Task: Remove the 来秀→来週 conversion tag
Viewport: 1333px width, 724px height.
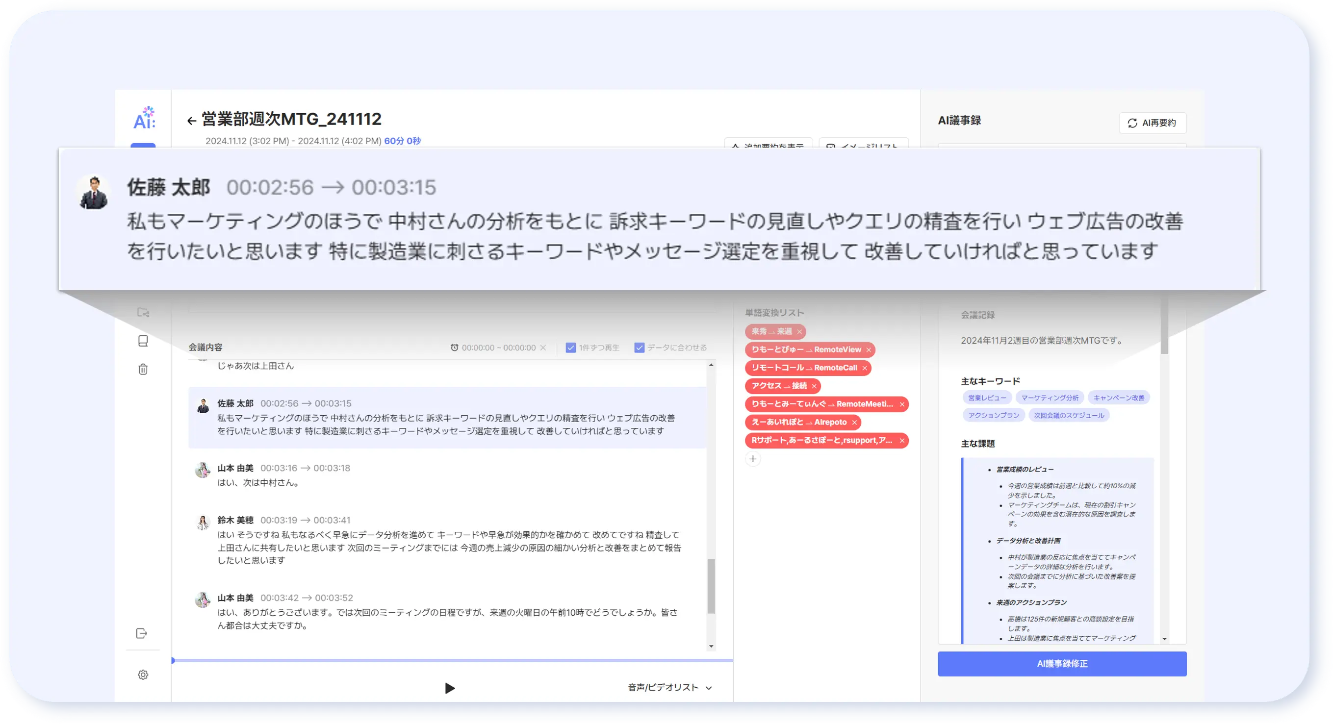Action: (x=799, y=331)
